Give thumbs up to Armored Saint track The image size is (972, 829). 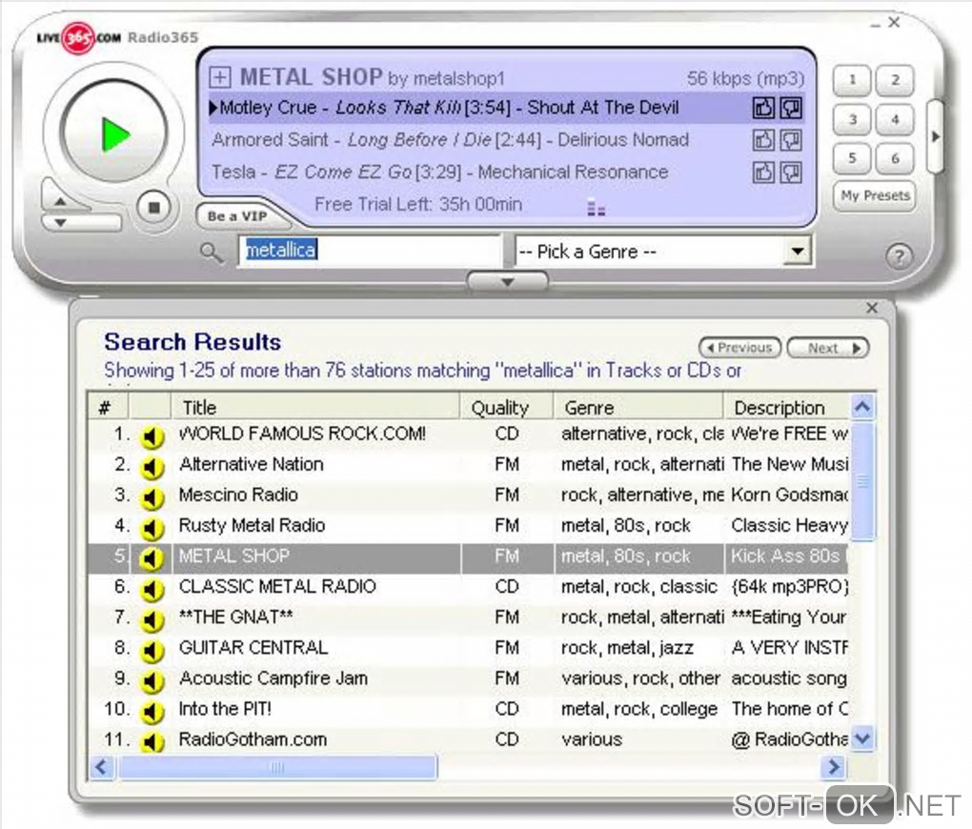point(763,140)
